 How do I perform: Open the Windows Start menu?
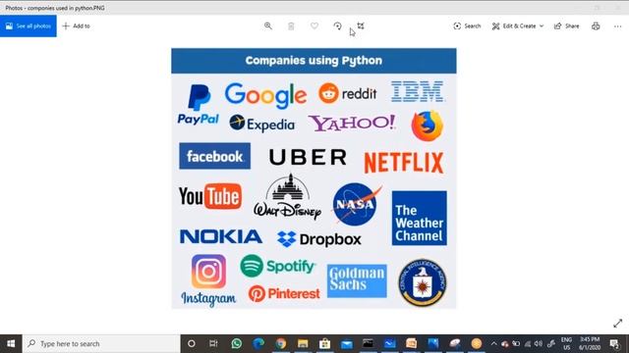[x=11, y=344]
